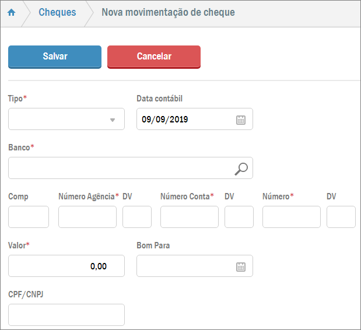This screenshot has width=361, height=330.
Task: Expand the Tipo dropdown
Action: click(112, 120)
